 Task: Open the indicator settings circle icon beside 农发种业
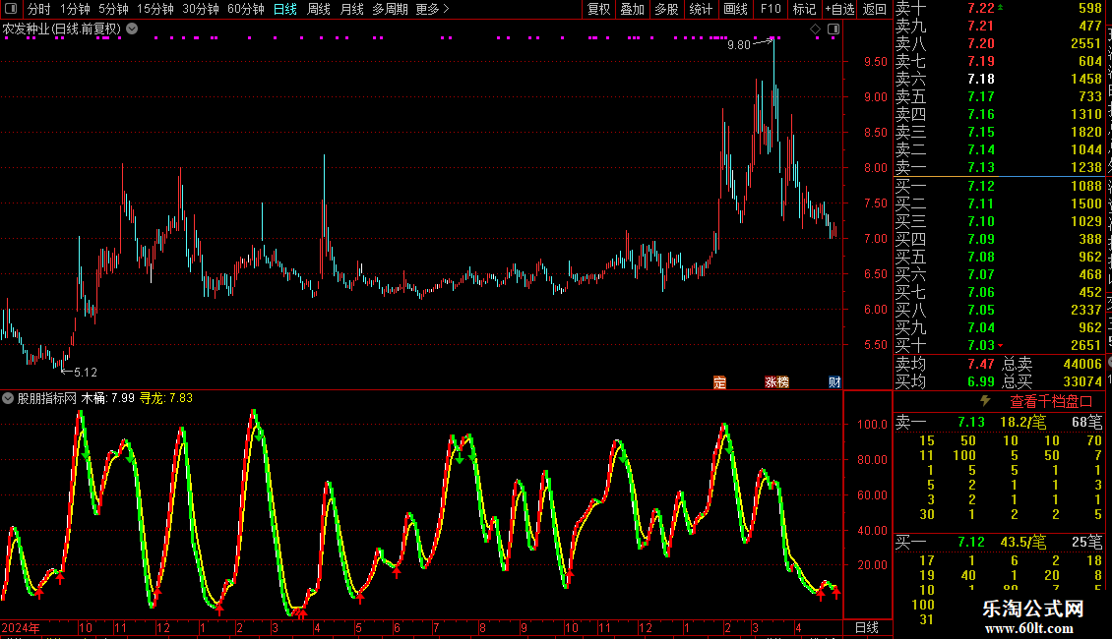coord(132,29)
